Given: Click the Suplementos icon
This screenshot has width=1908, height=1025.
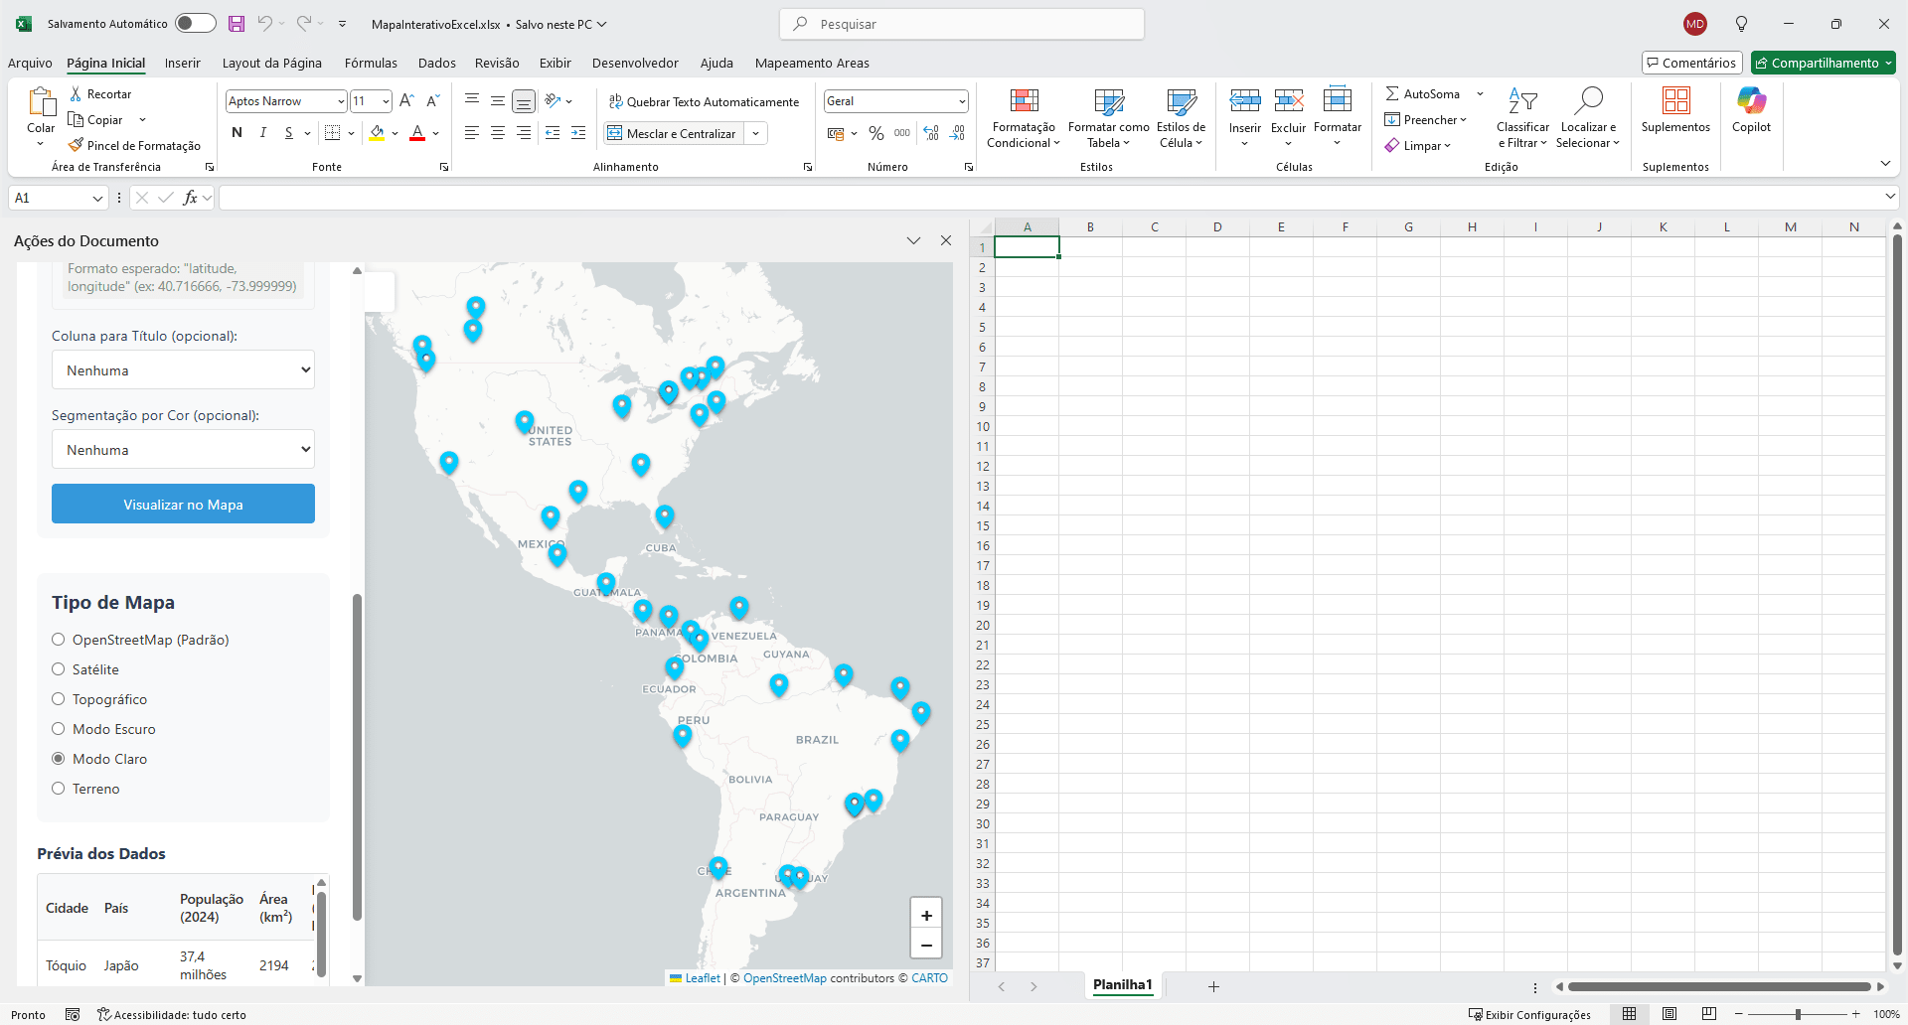Looking at the screenshot, I should (x=1675, y=101).
